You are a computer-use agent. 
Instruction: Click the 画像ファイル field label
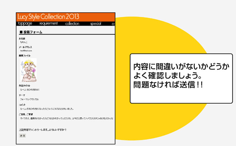tap(25, 56)
